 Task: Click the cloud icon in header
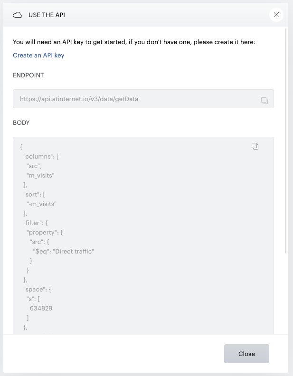pos(18,15)
